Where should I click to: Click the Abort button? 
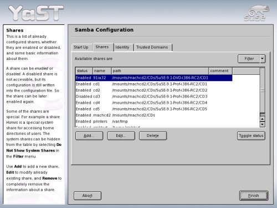88,196
